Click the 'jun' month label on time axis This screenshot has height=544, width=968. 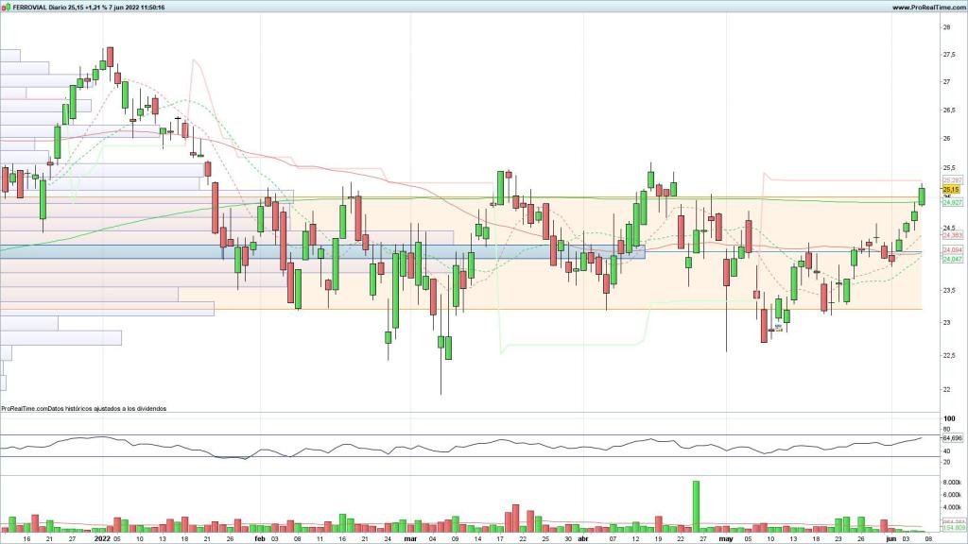(x=890, y=537)
